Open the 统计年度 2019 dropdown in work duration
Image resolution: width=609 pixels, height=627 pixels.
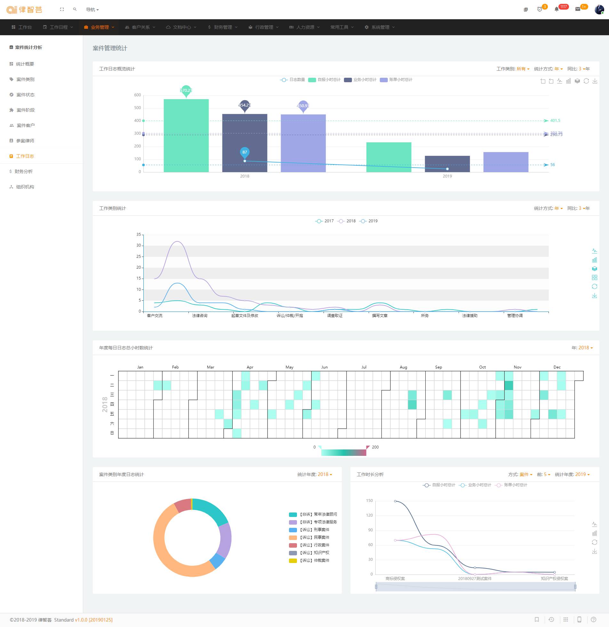[x=582, y=474]
